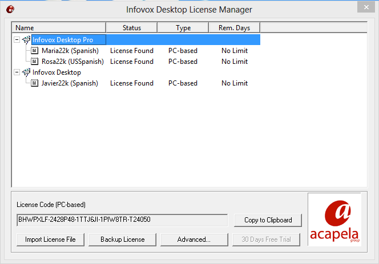Click Rosa22k's PC-based type cell
The width and height of the screenshot is (379, 264).
pyautogui.click(x=183, y=62)
